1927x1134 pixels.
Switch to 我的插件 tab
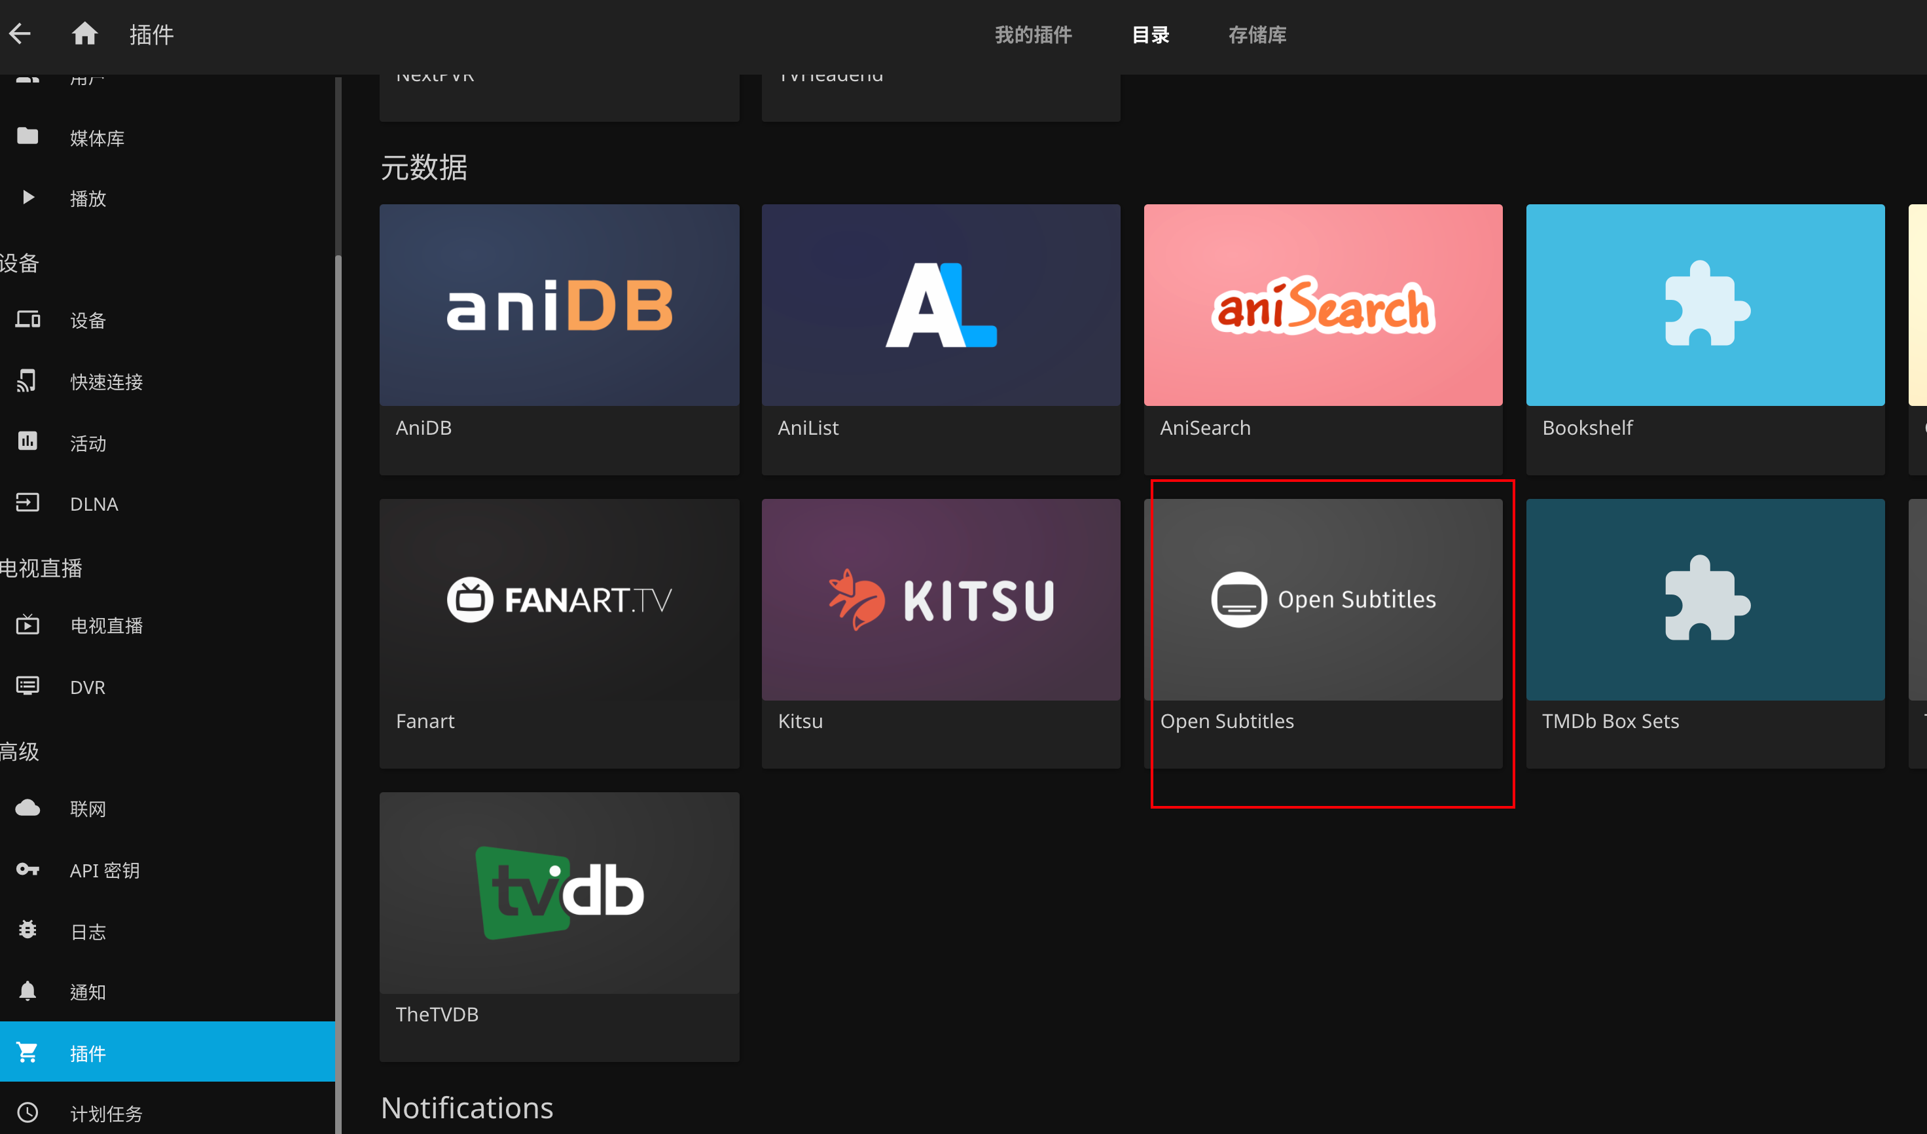[x=1033, y=35]
